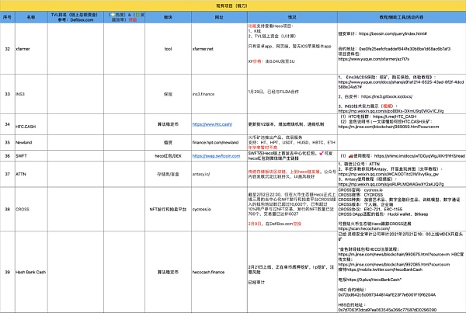466x313 pixels.
Task: Click the Newland name cell
Action: [x=31, y=142]
